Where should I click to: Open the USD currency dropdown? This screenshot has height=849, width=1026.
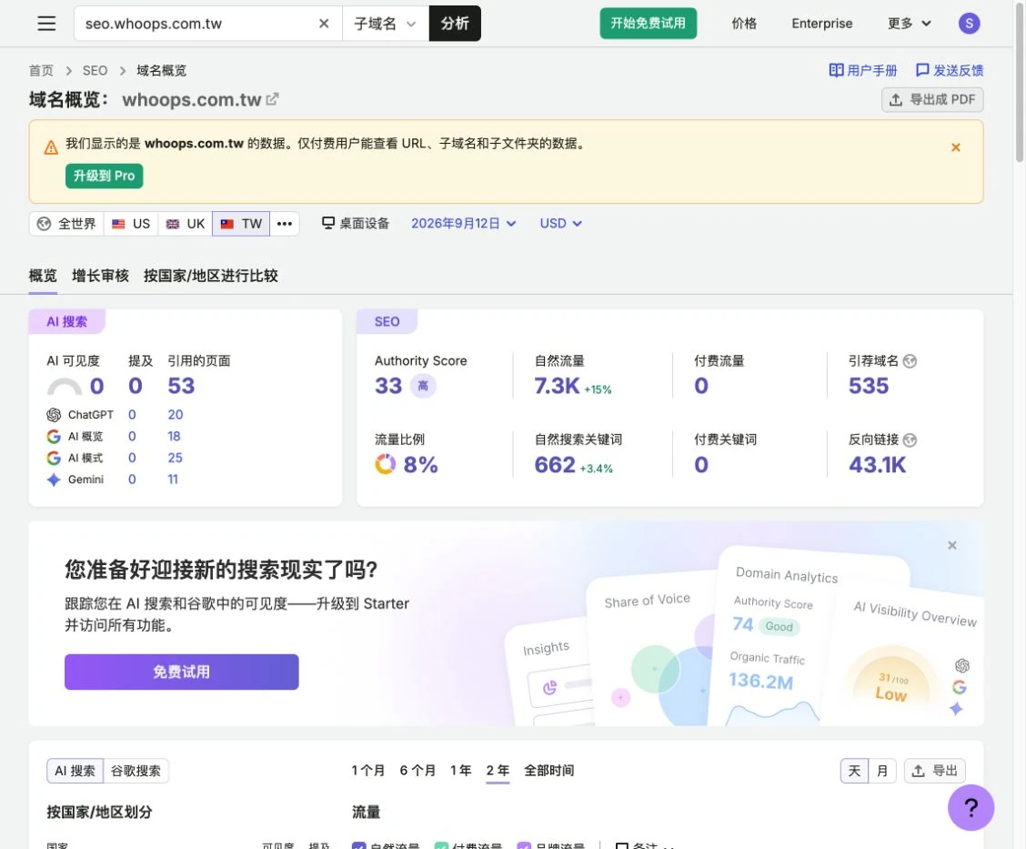(561, 223)
